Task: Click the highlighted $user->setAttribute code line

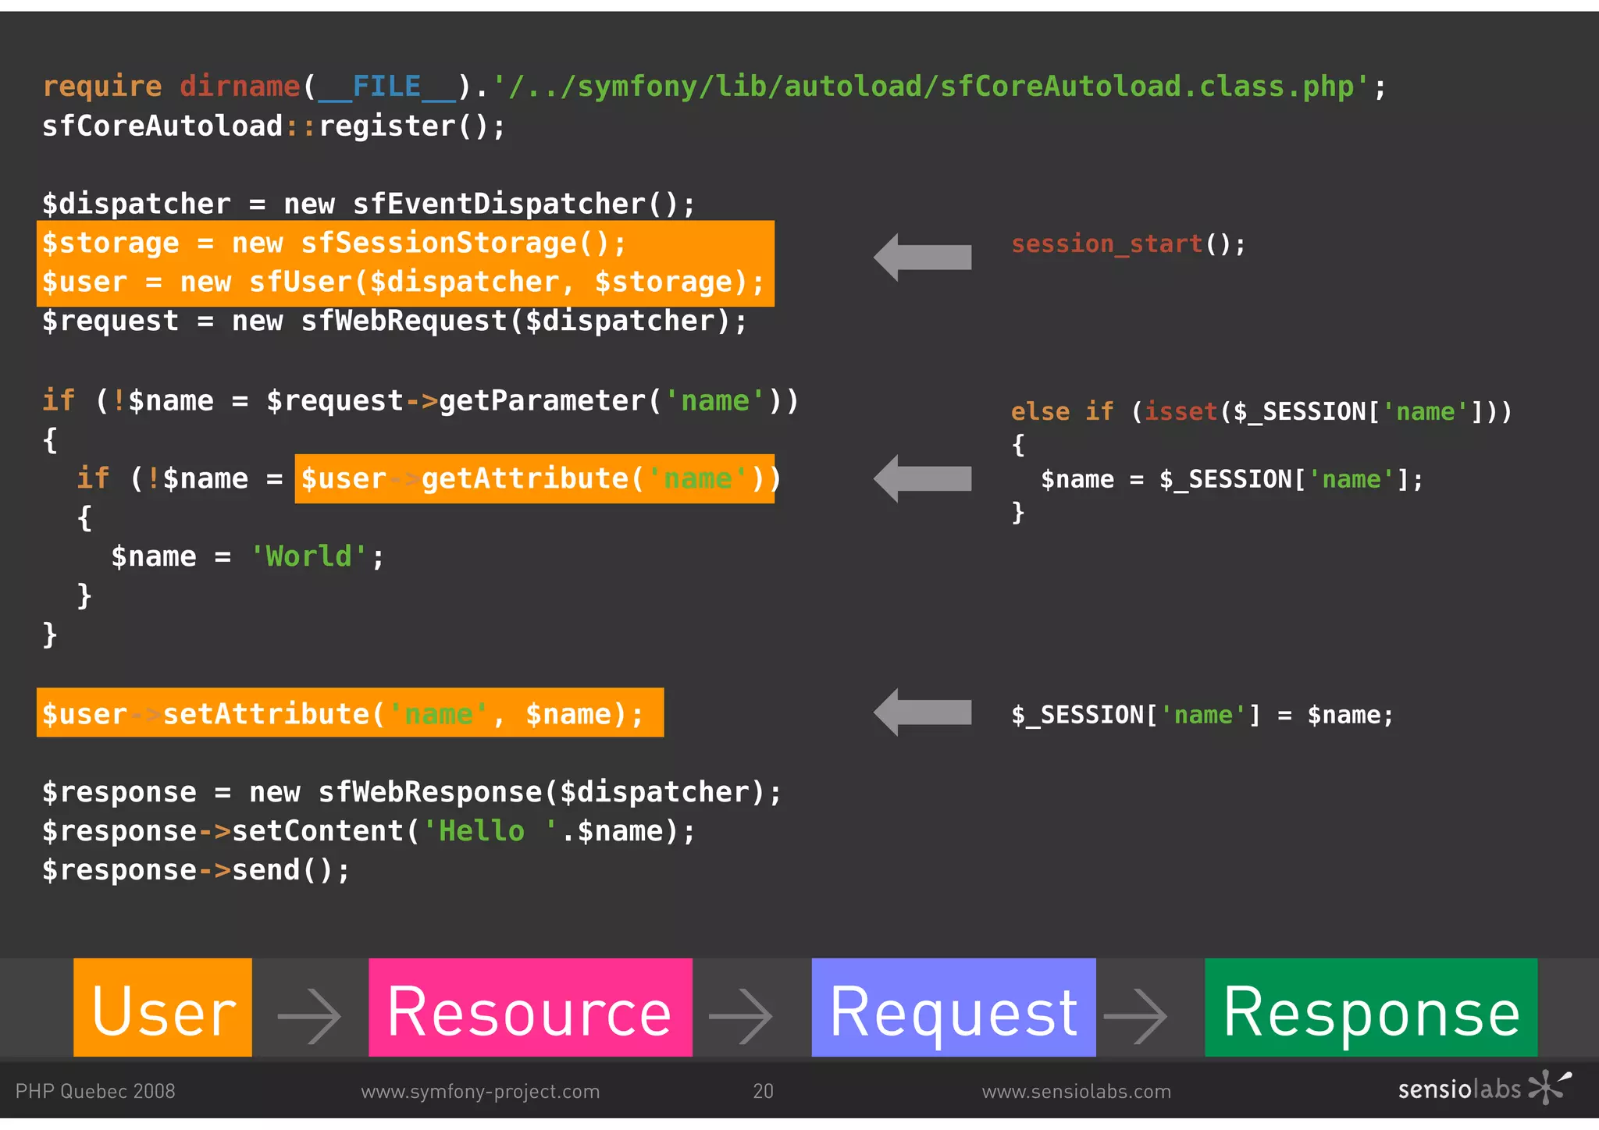Action: click(350, 712)
